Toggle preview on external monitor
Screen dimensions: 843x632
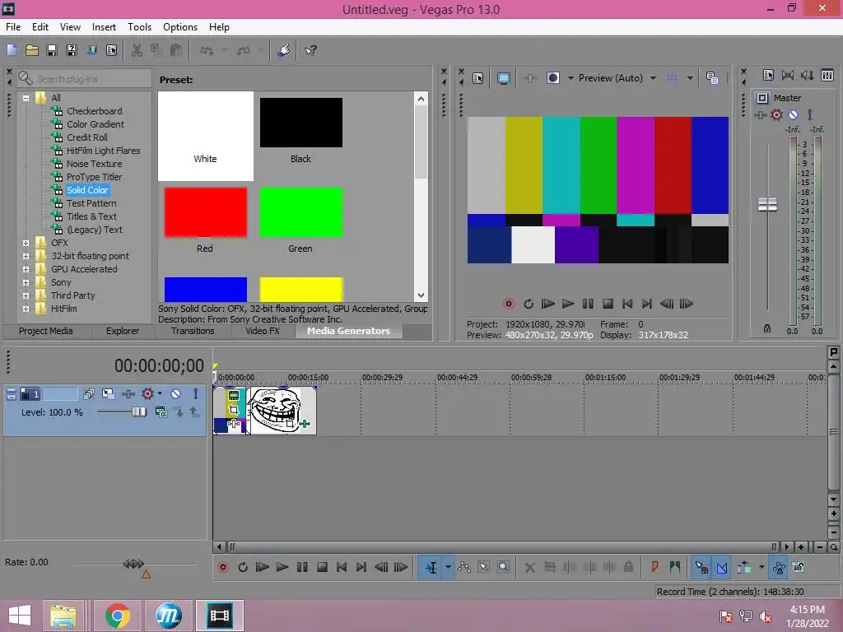tap(504, 78)
